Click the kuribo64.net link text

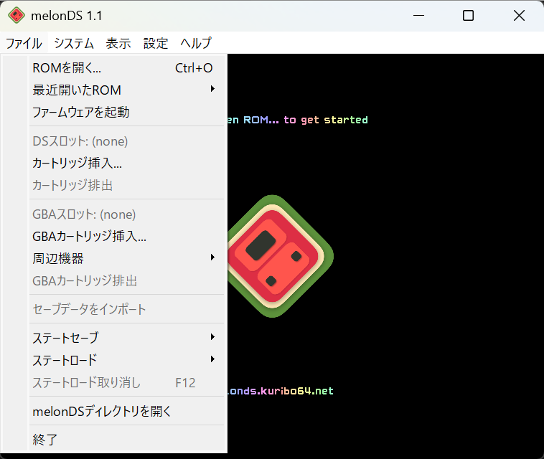(281, 391)
